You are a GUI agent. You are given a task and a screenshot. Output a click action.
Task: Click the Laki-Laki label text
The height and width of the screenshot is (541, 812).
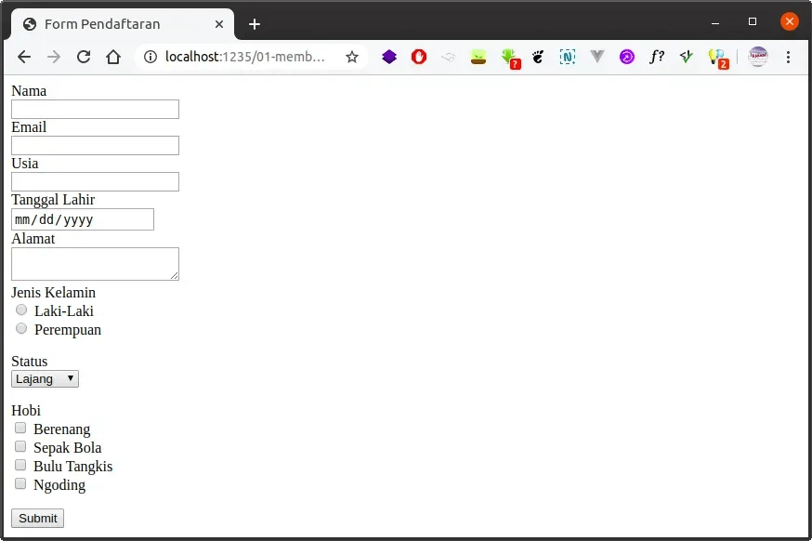(64, 311)
